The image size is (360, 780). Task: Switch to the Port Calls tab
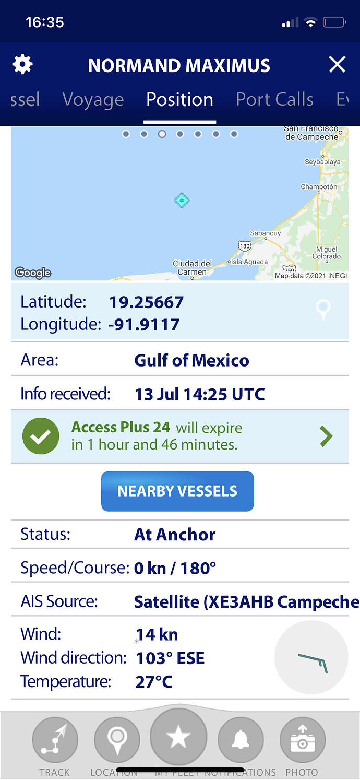click(274, 99)
